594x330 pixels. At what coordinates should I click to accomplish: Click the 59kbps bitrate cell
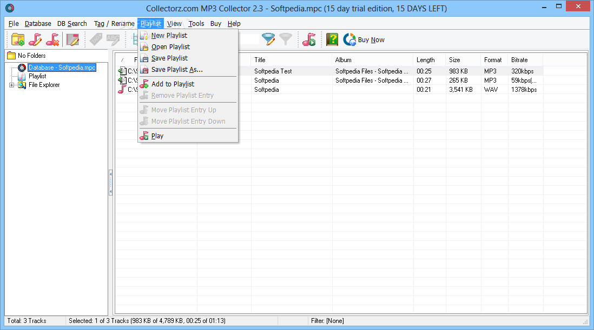point(524,80)
